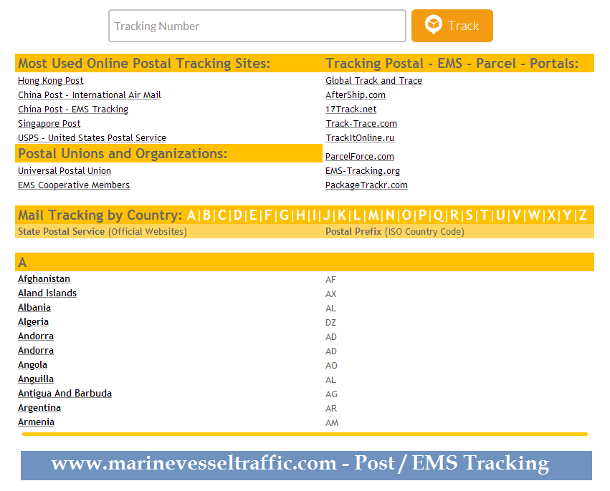Viewport: 610px width, 491px height.
Task: Open Global Track and Trace link
Action: [374, 81]
